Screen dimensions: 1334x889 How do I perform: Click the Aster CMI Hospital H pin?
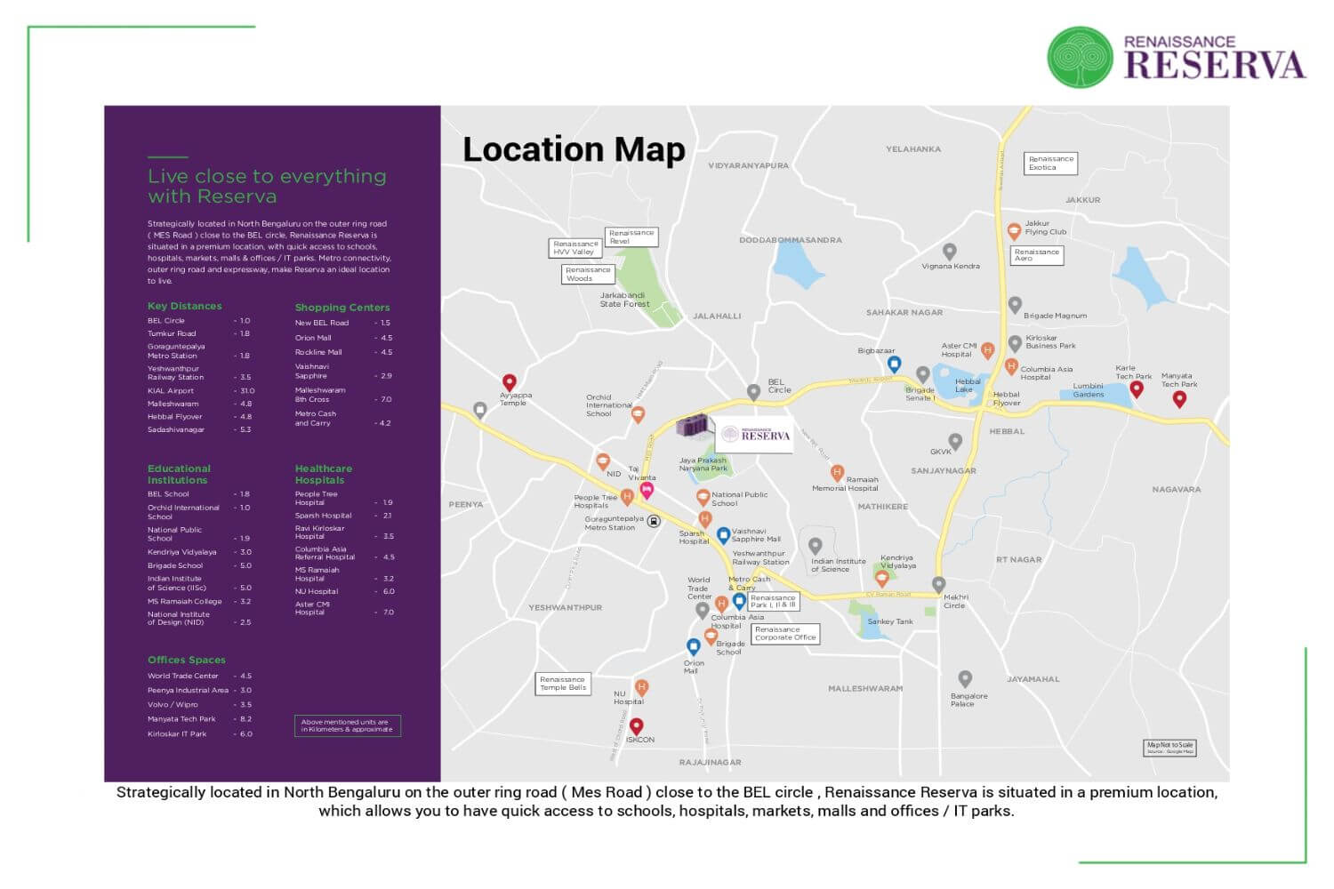click(x=987, y=351)
